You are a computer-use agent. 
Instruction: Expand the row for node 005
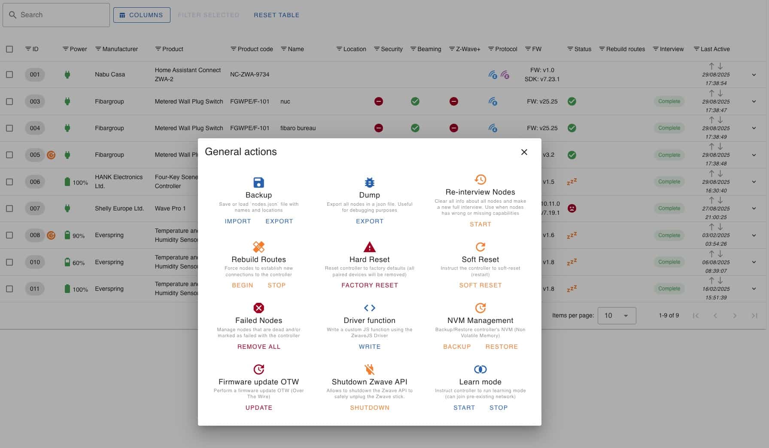tap(754, 155)
